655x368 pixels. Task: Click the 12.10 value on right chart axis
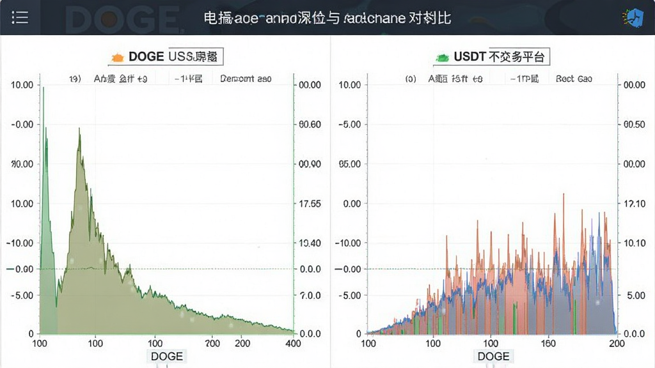[x=634, y=204]
